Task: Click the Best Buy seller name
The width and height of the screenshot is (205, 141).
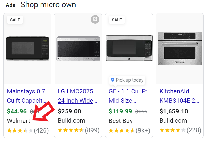Action: pyautogui.click(x=121, y=121)
